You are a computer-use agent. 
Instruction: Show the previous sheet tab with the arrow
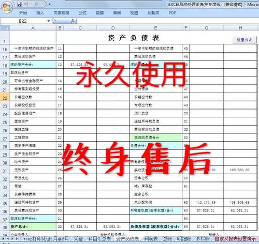coord(8,239)
